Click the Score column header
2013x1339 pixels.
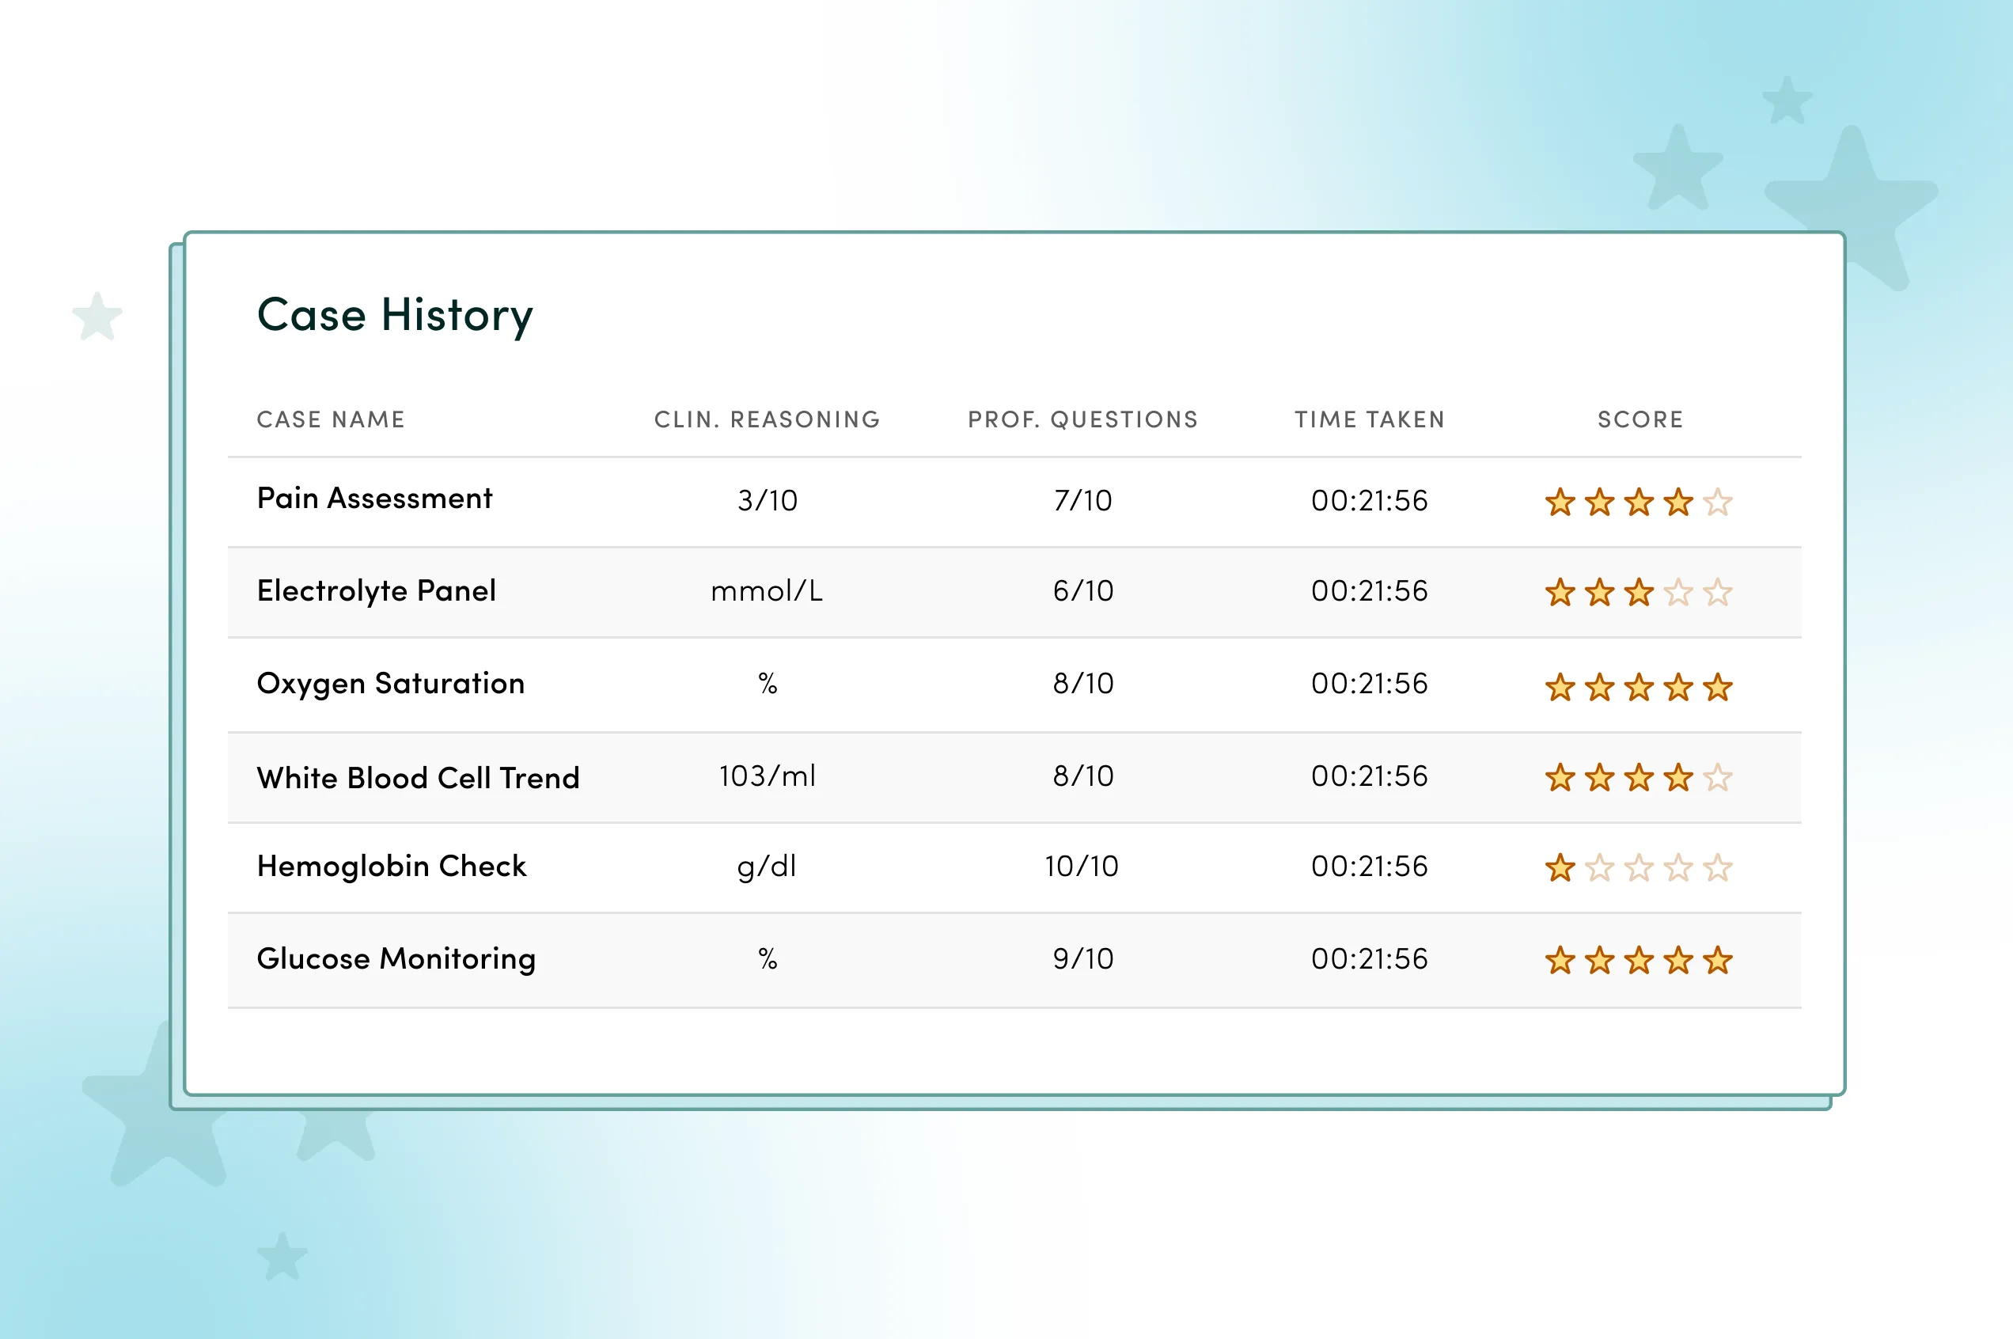(1640, 419)
